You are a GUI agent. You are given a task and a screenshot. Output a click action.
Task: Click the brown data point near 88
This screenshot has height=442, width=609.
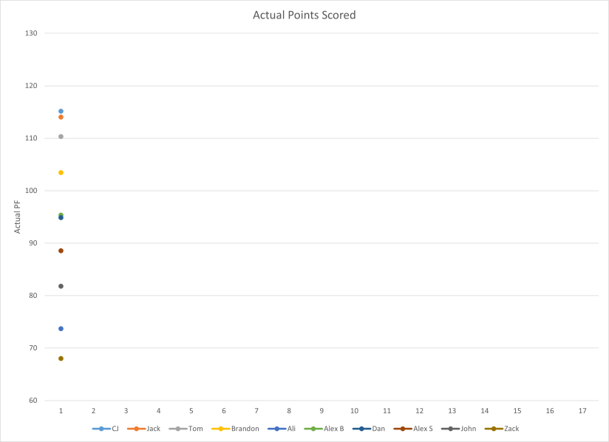click(x=61, y=251)
